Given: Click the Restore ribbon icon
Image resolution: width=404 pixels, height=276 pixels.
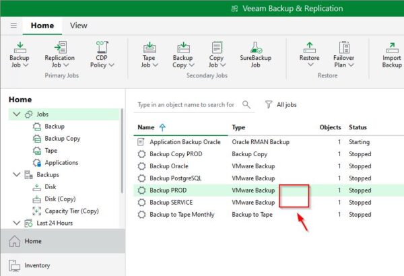Looking at the screenshot, I should coord(310,47).
